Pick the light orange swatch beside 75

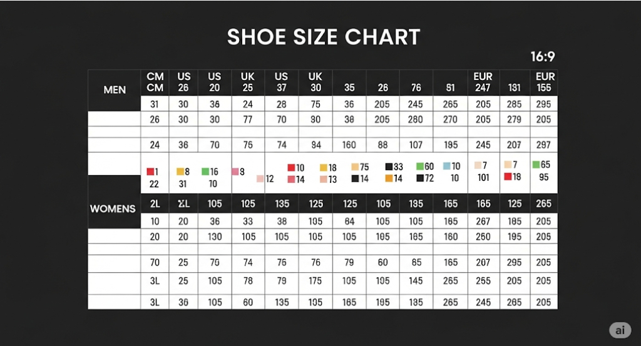click(355, 166)
